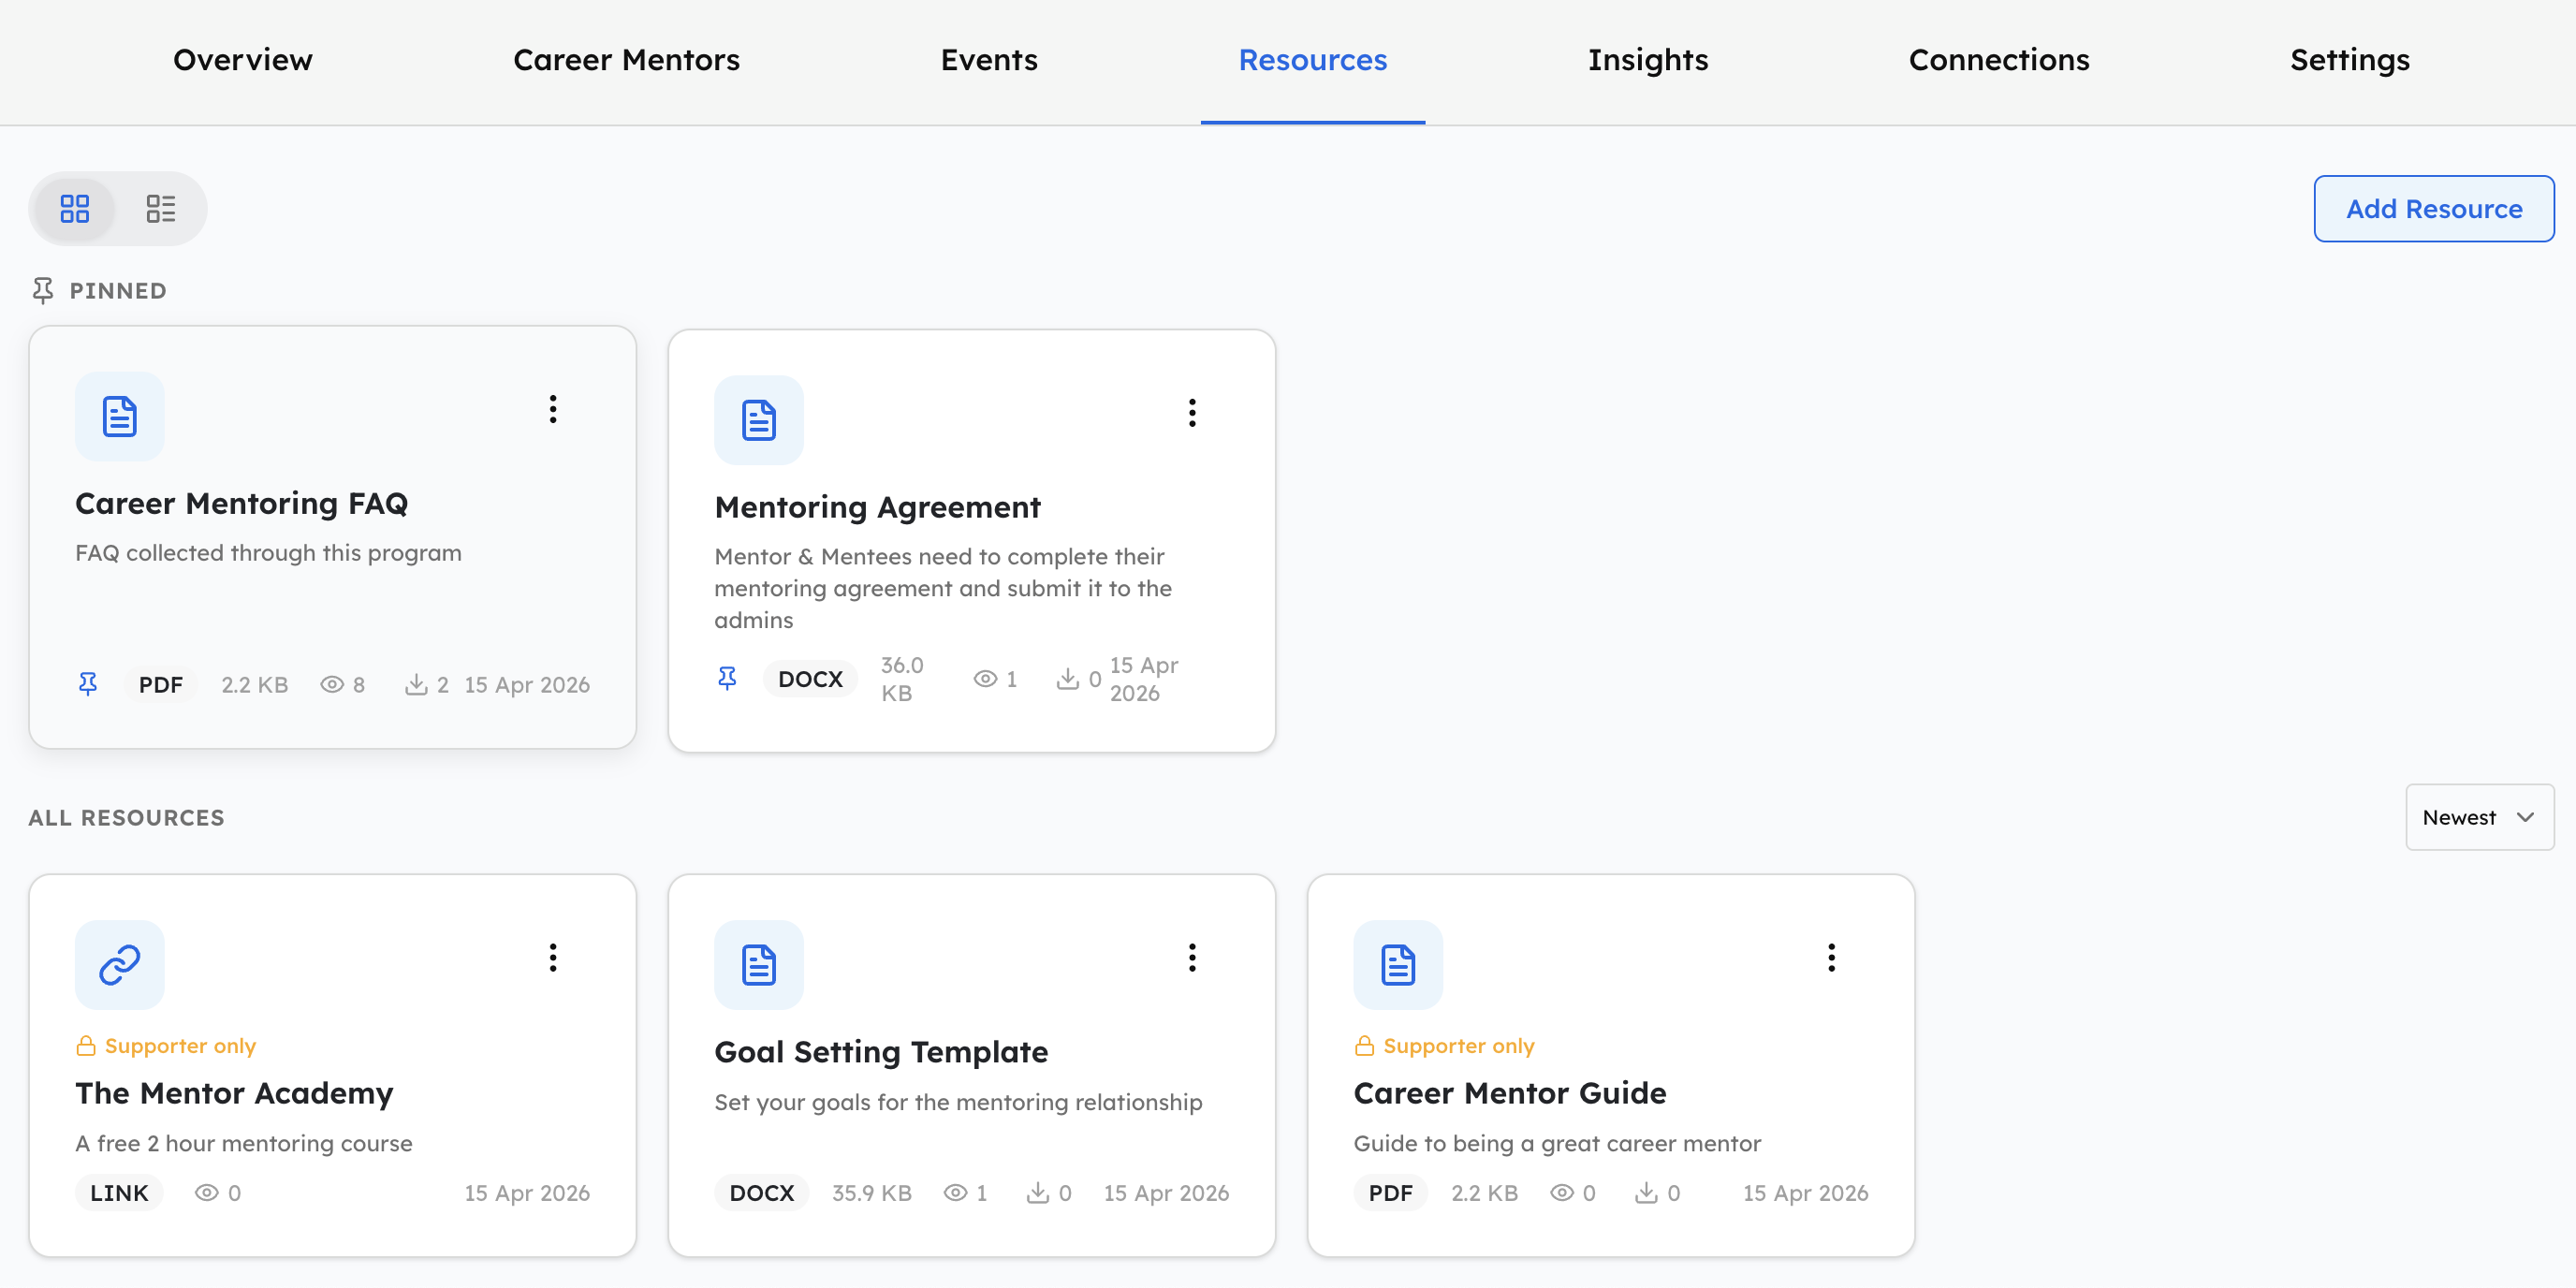
Task: Open Mentoring Agreement three-dot menu
Action: point(1192,413)
